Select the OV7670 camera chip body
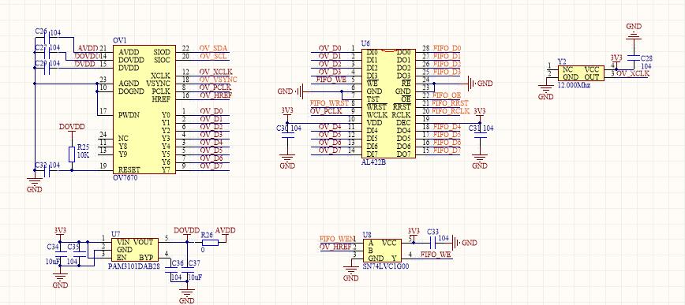Screen dimensions: 685x305 pos(144,109)
